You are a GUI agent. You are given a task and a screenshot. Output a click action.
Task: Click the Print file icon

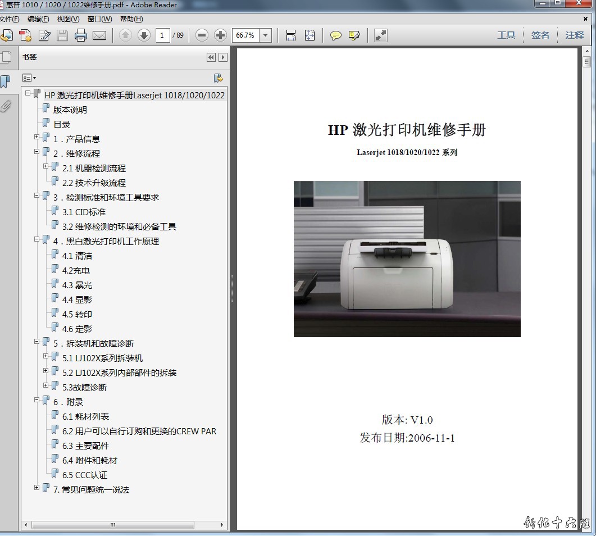pos(81,35)
